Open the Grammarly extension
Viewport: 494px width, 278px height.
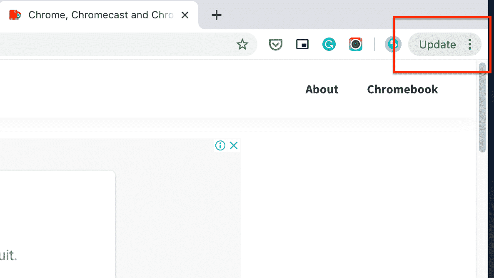coord(329,44)
